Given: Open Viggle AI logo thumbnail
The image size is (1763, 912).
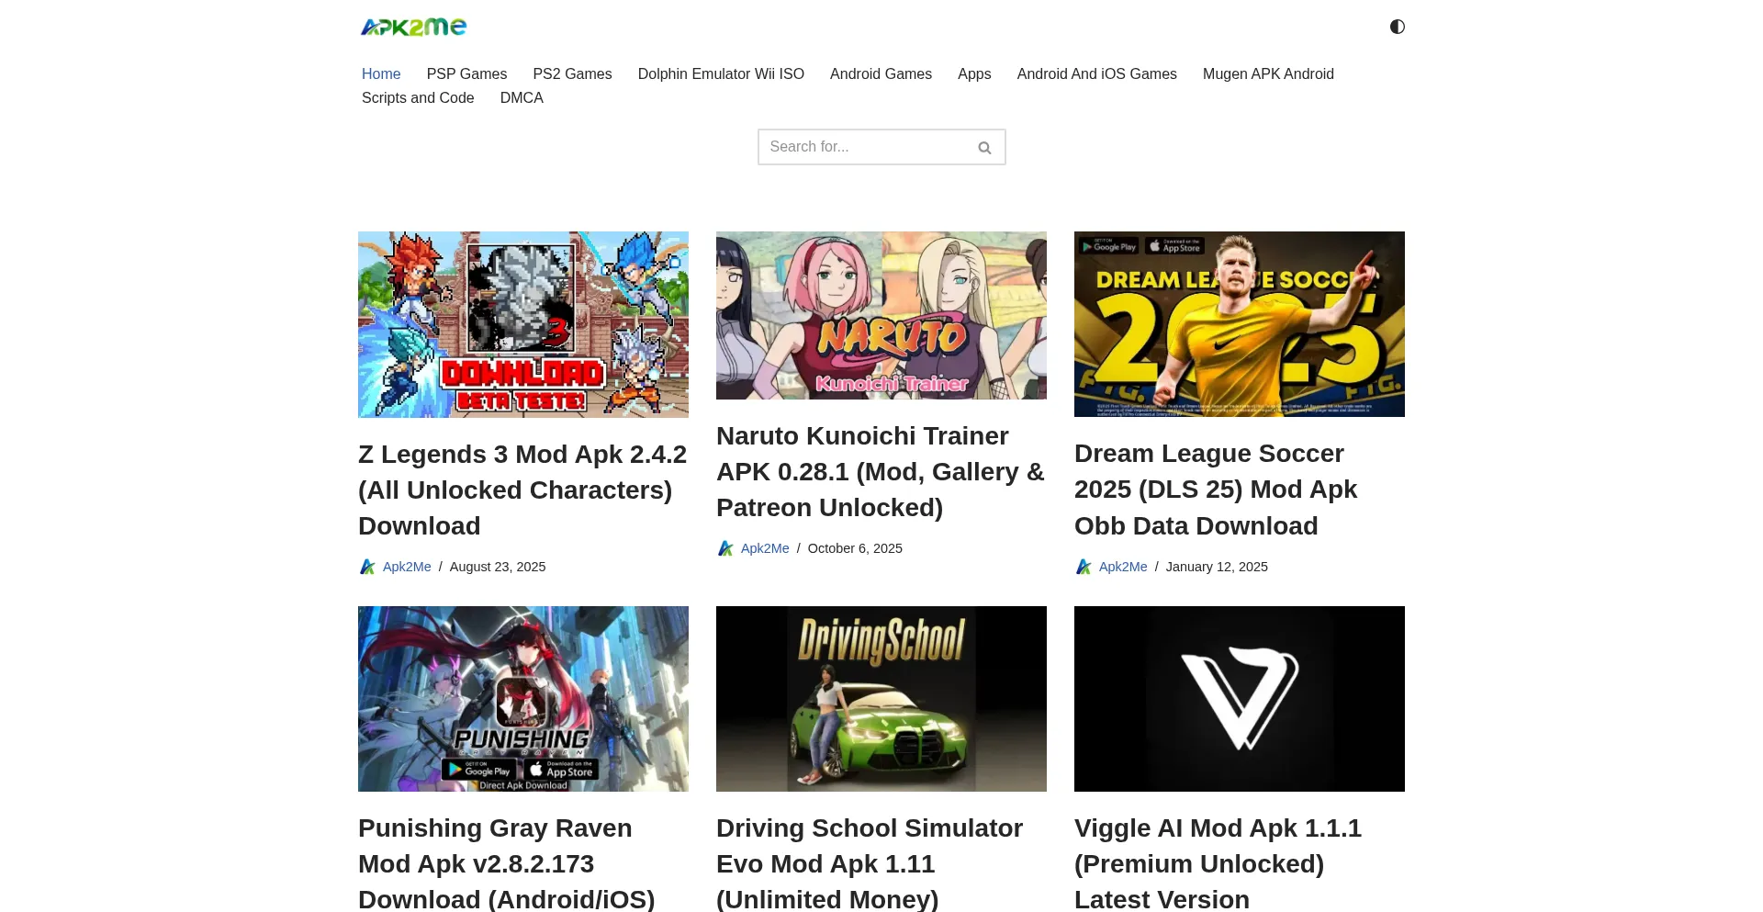Looking at the screenshot, I should (x=1239, y=698).
